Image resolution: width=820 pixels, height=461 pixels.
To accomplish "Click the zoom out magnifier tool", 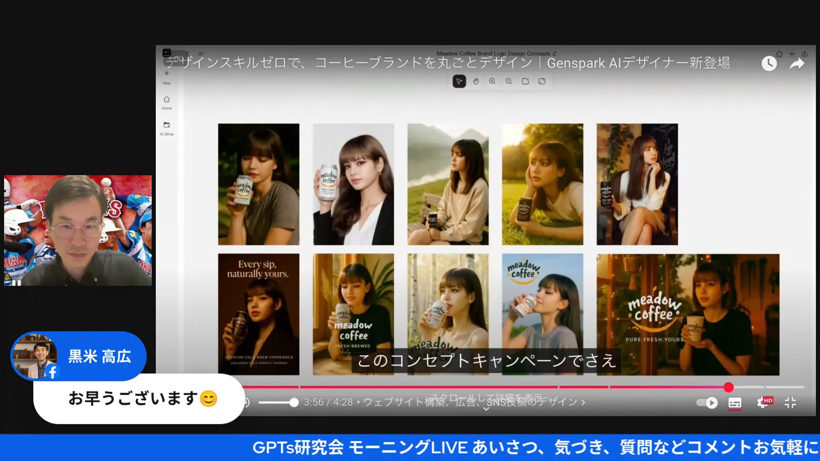I will click(x=509, y=81).
